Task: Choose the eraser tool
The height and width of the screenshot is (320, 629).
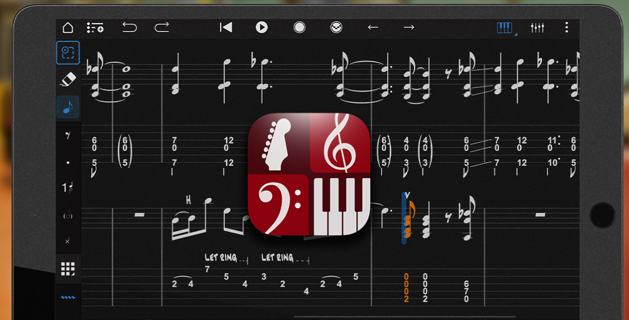Action: (x=68, y=79)
